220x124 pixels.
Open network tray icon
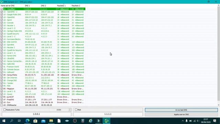(195, 121)
